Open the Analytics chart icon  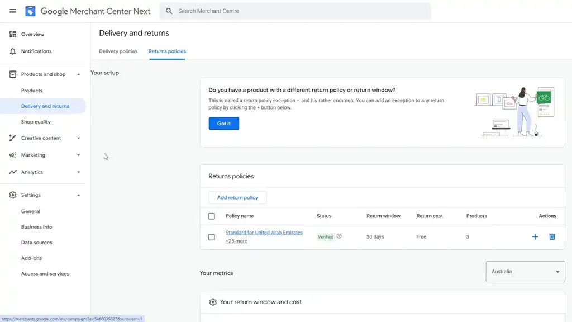click(x=12, y=172)
